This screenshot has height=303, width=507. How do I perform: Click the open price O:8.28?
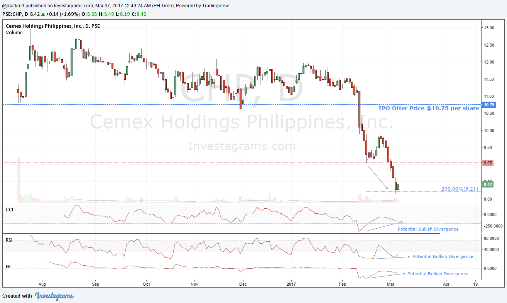(89, 14)
